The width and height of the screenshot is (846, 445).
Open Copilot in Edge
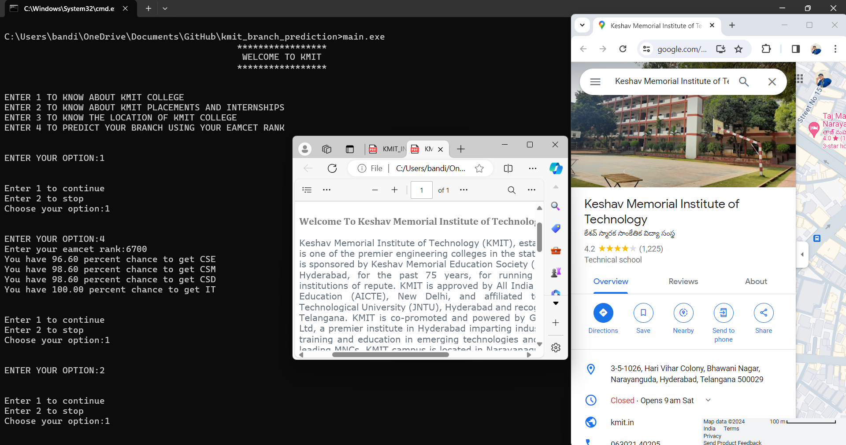tap(556, 168)
